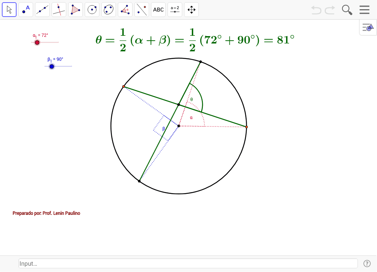Image resolution: width=377 pixels, height=272 pixels.
Task: Toggle the style bar panel
Action: point(368,27)
